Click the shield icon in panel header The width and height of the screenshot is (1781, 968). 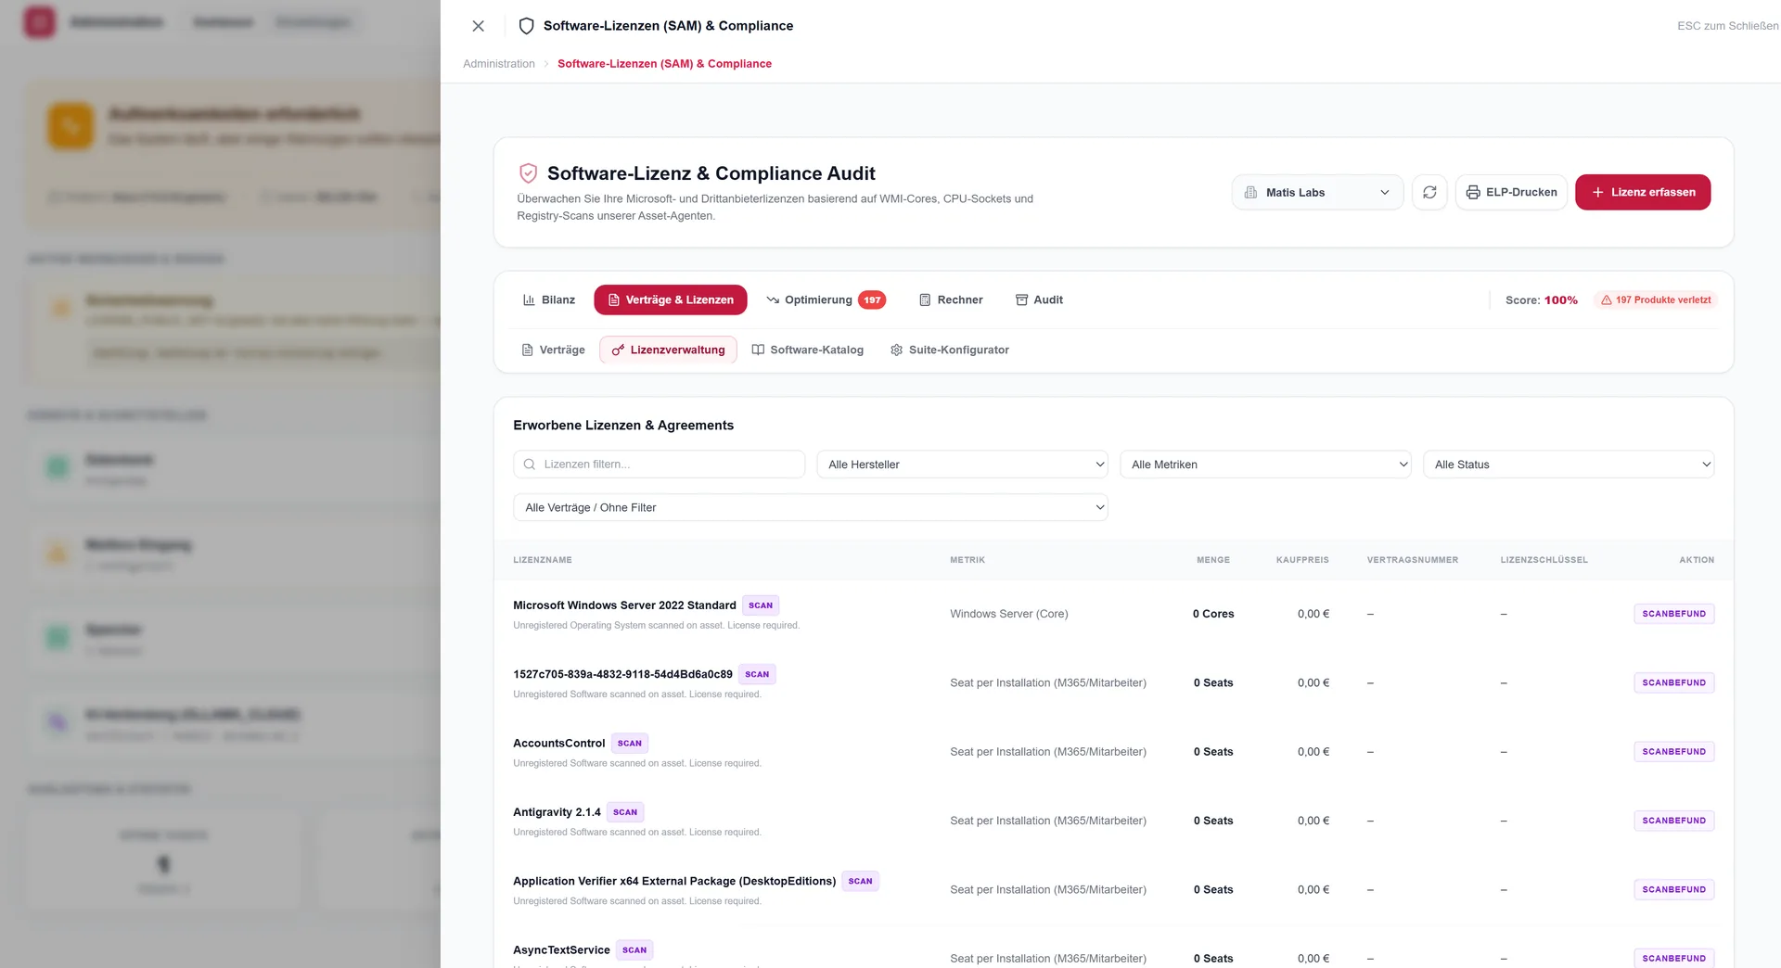click(526, 26)
